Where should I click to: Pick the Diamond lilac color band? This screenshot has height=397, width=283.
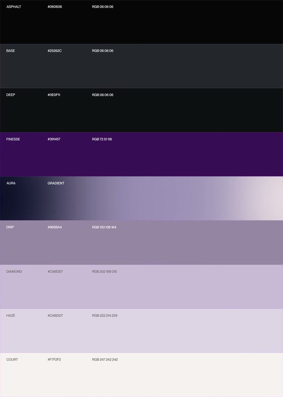(x=141, y=287)
